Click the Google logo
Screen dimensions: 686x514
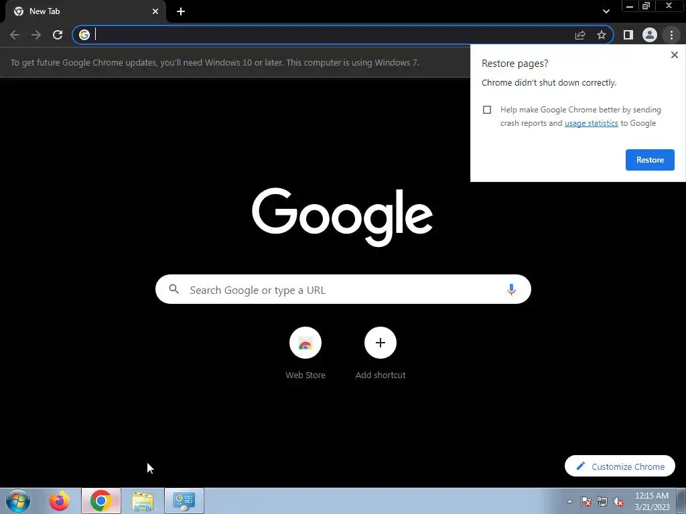tap(342, 218)
